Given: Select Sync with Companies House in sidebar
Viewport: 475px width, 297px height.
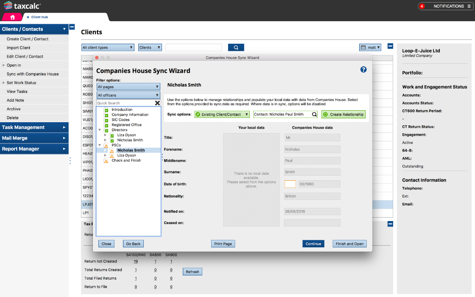Looking at the screenshot, I should (x=33, y=74).
